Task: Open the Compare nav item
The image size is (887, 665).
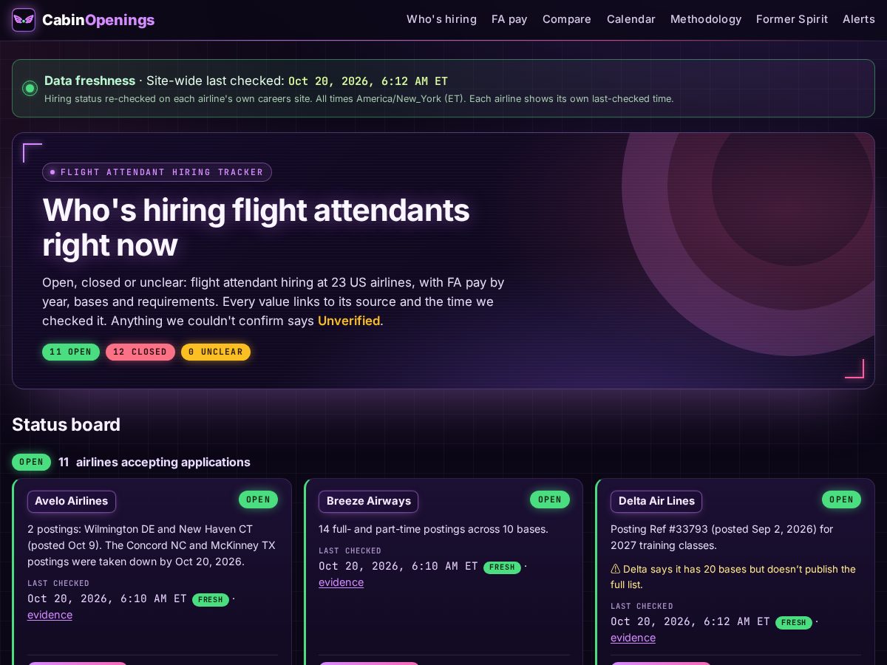Action: 567,19
